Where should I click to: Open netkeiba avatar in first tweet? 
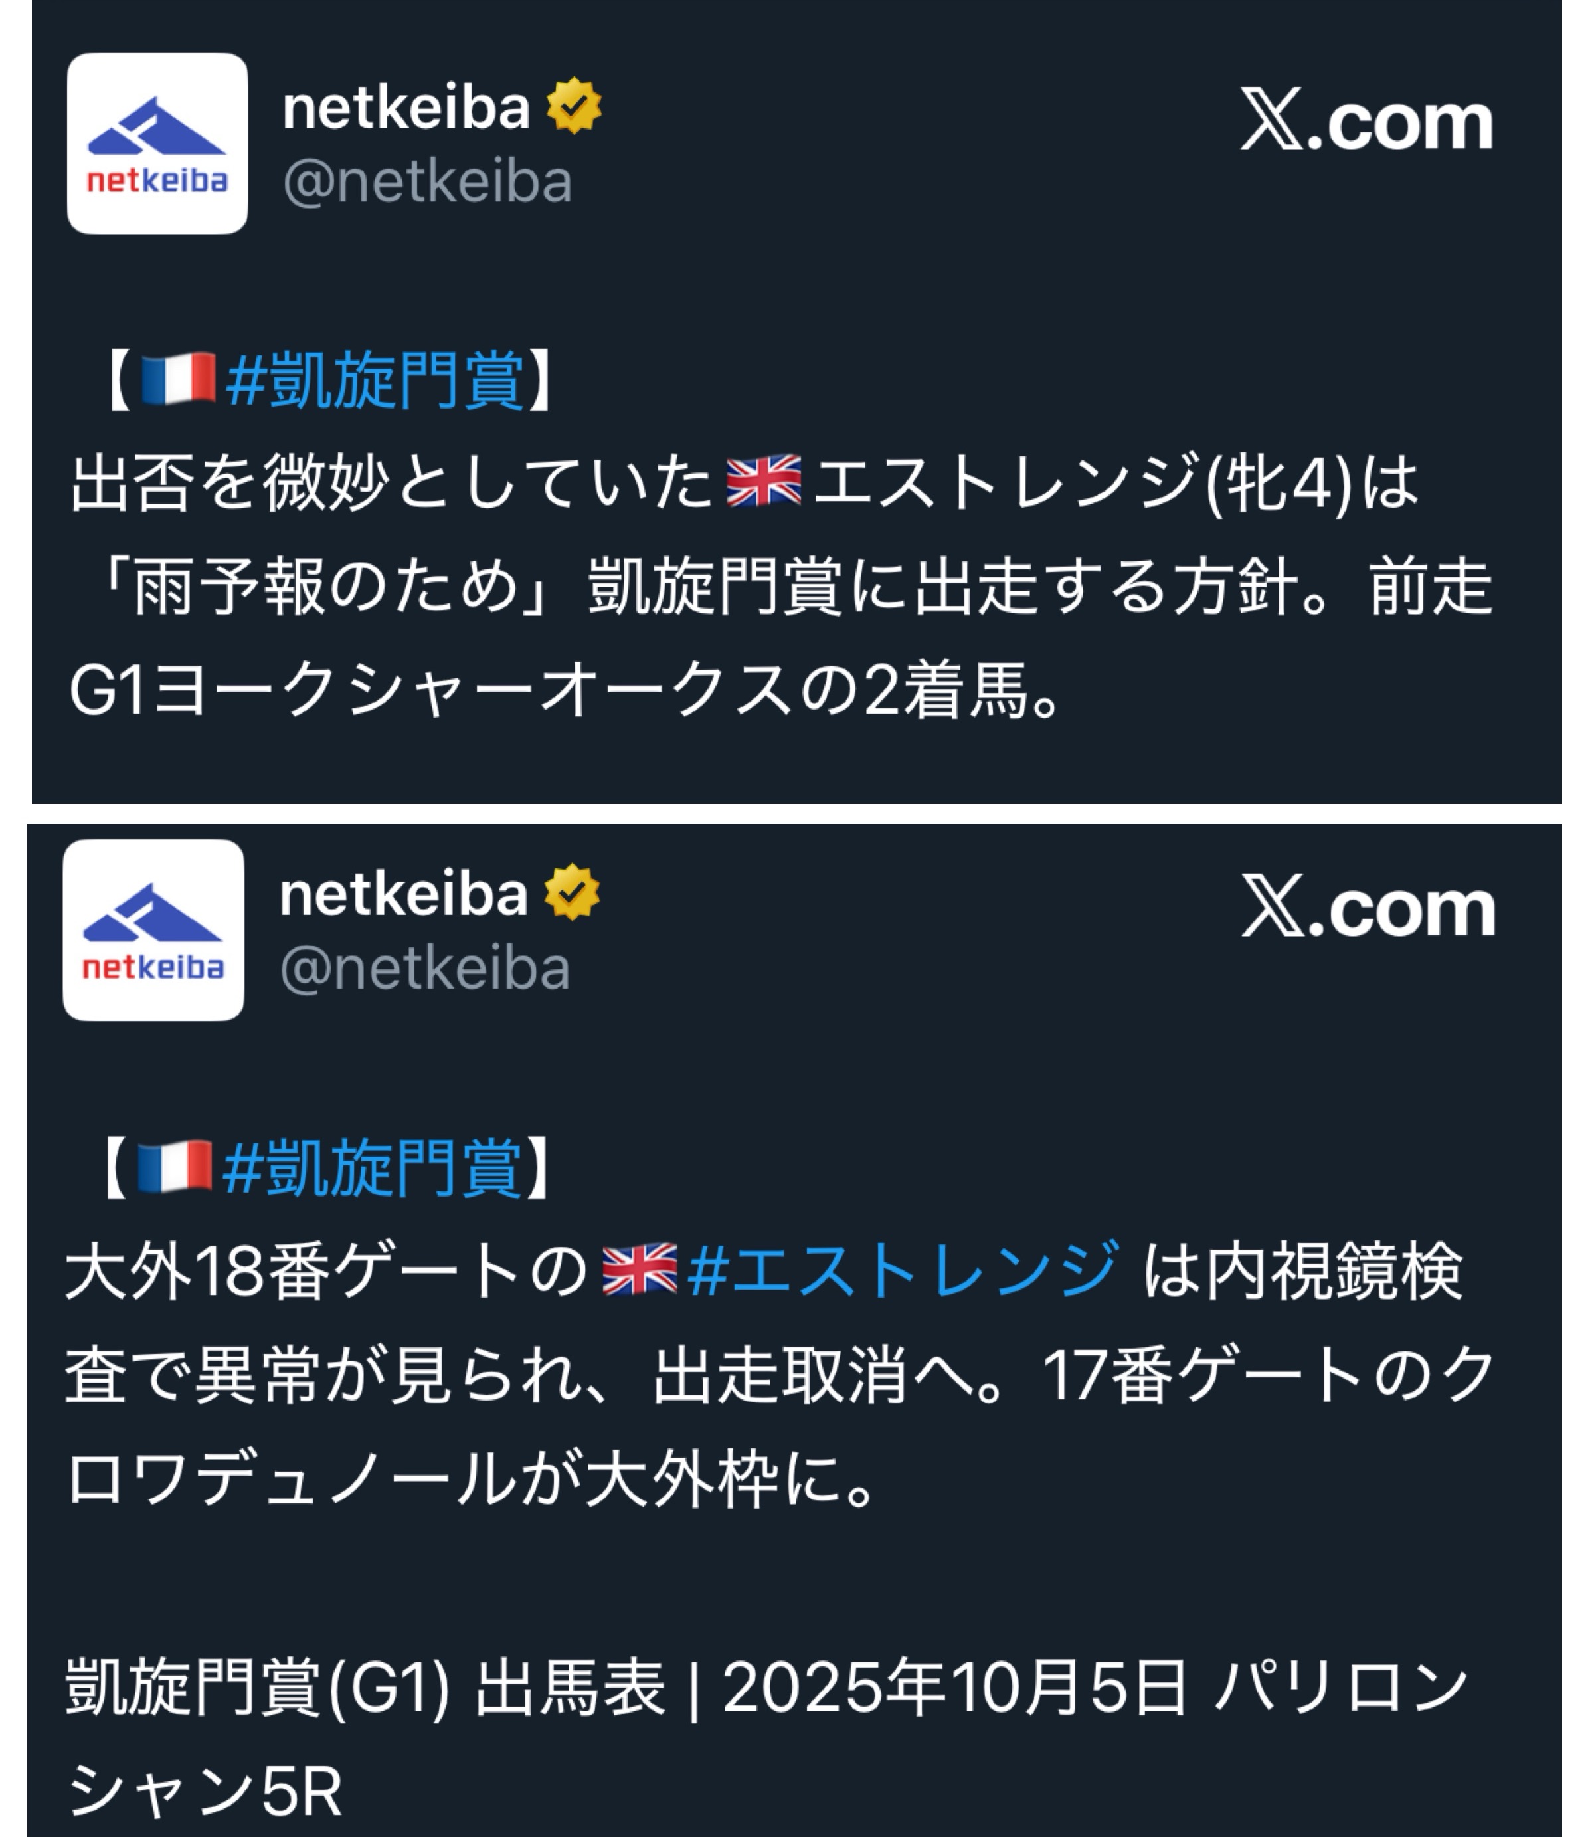click(157, 144)
